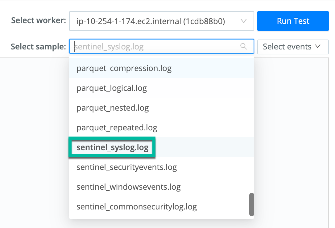335x228 pixels.
Task: Pick the sentinel_windowsevents.log sample
Action: [129, 187]
